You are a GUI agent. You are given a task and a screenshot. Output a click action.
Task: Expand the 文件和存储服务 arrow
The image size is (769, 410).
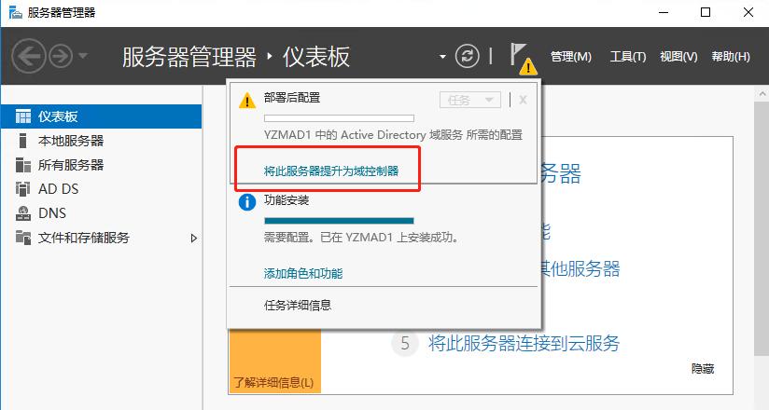194,239
